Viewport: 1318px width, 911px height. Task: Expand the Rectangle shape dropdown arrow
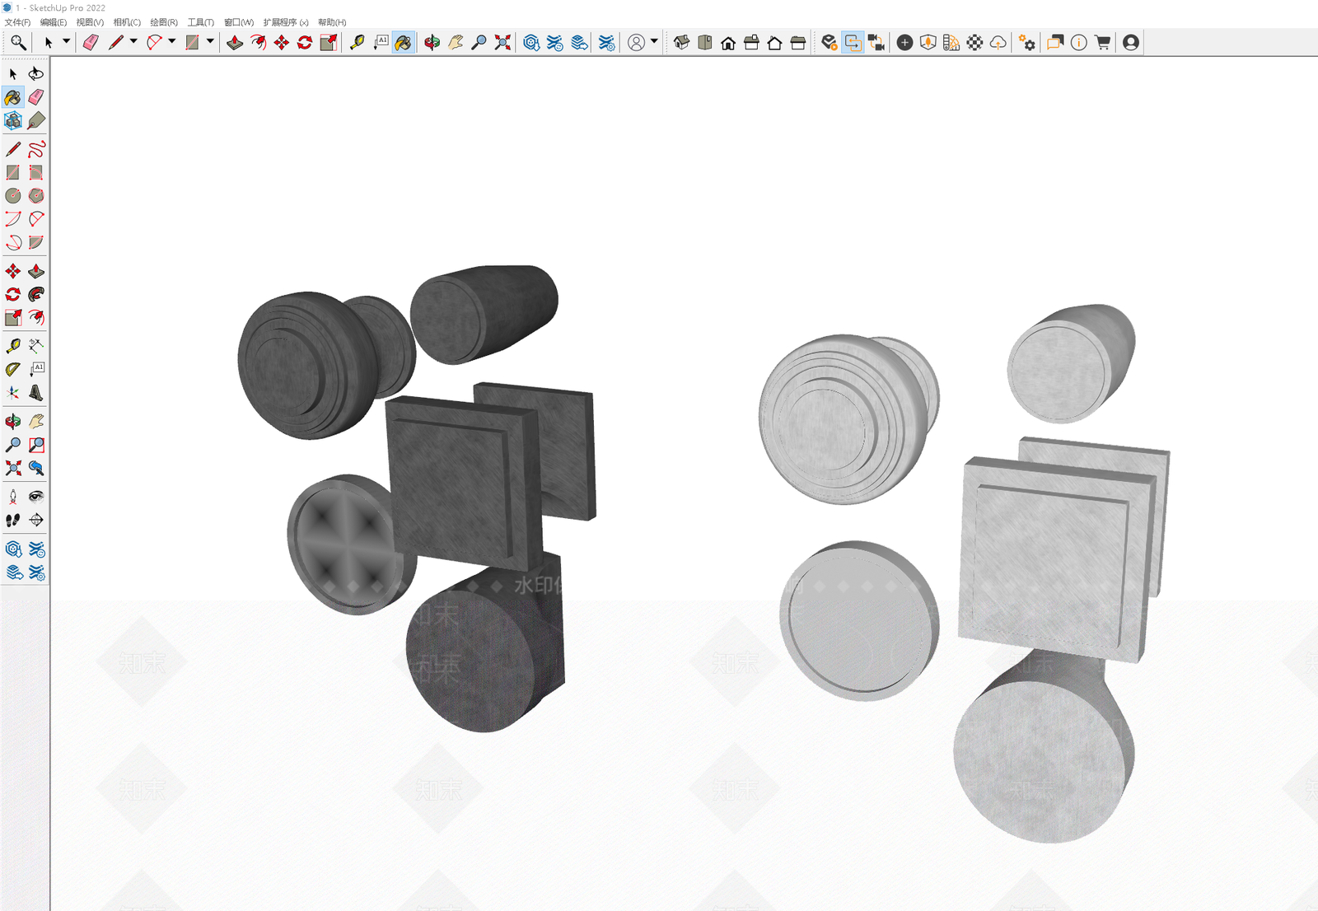tap(210, 41)
